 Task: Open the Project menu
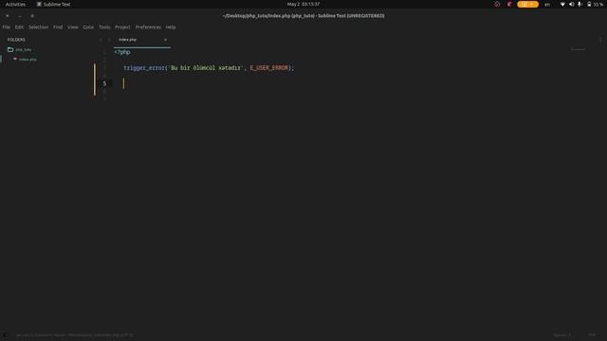(x=122, y=27)
